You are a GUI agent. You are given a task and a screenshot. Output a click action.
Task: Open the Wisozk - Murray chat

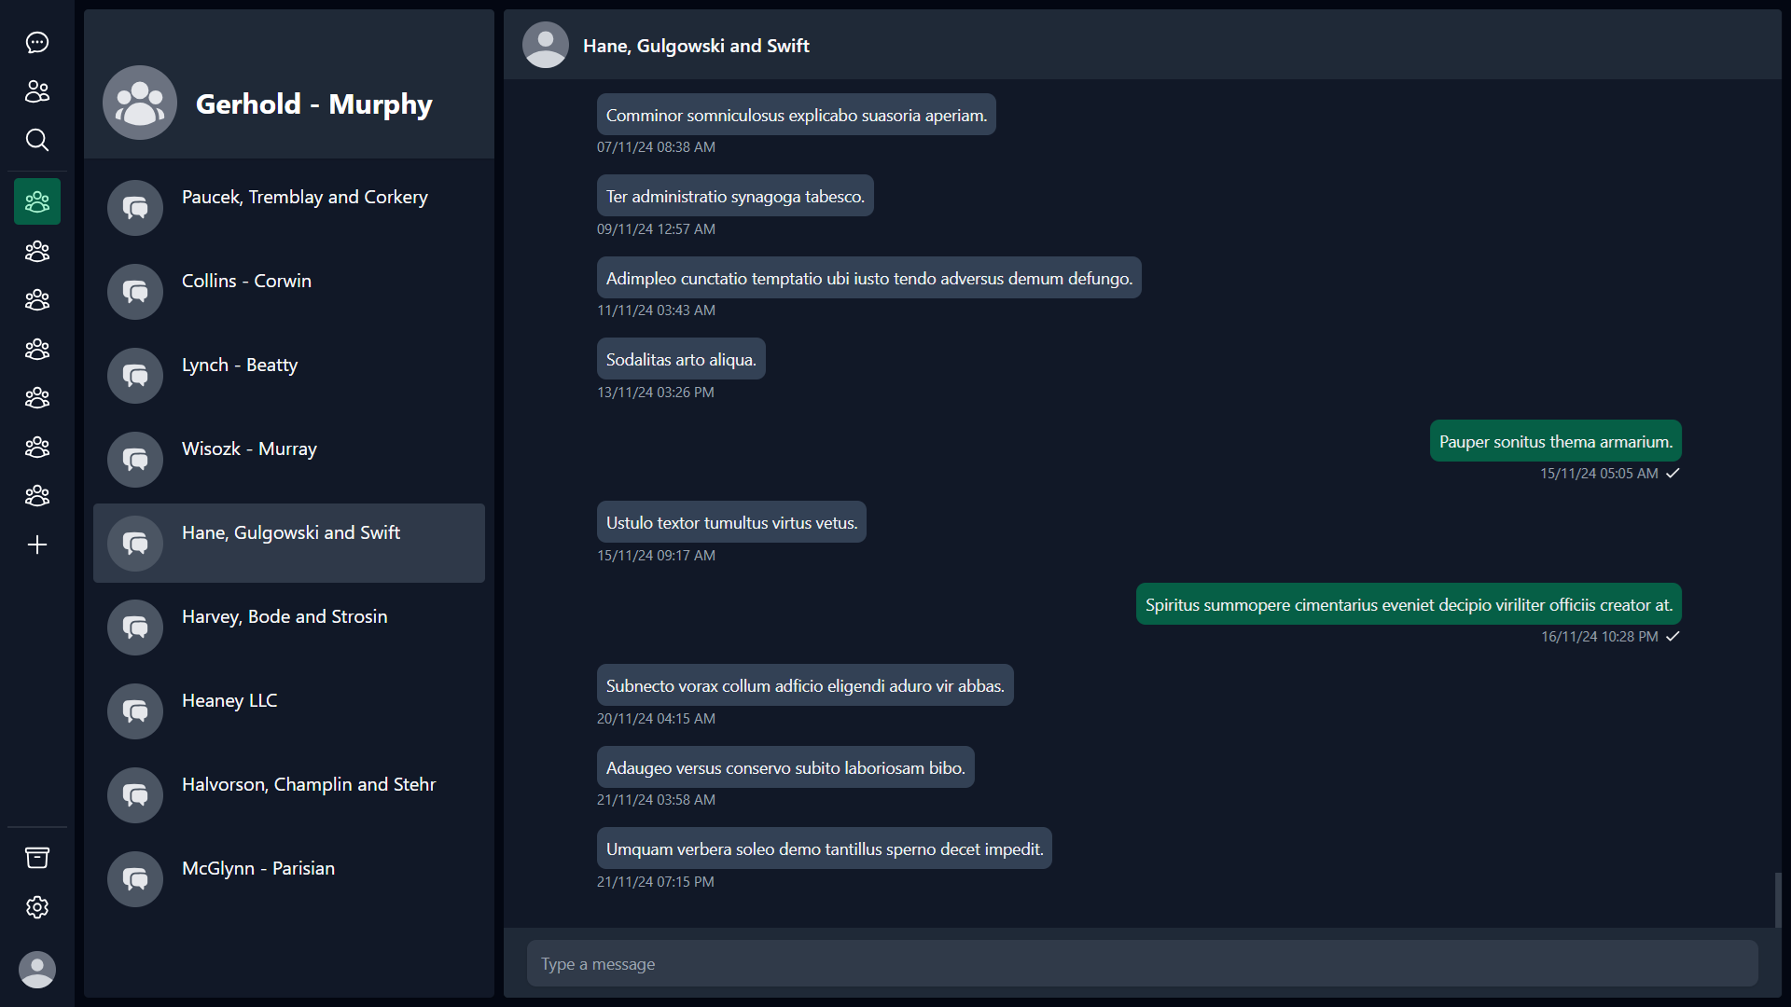289,459
